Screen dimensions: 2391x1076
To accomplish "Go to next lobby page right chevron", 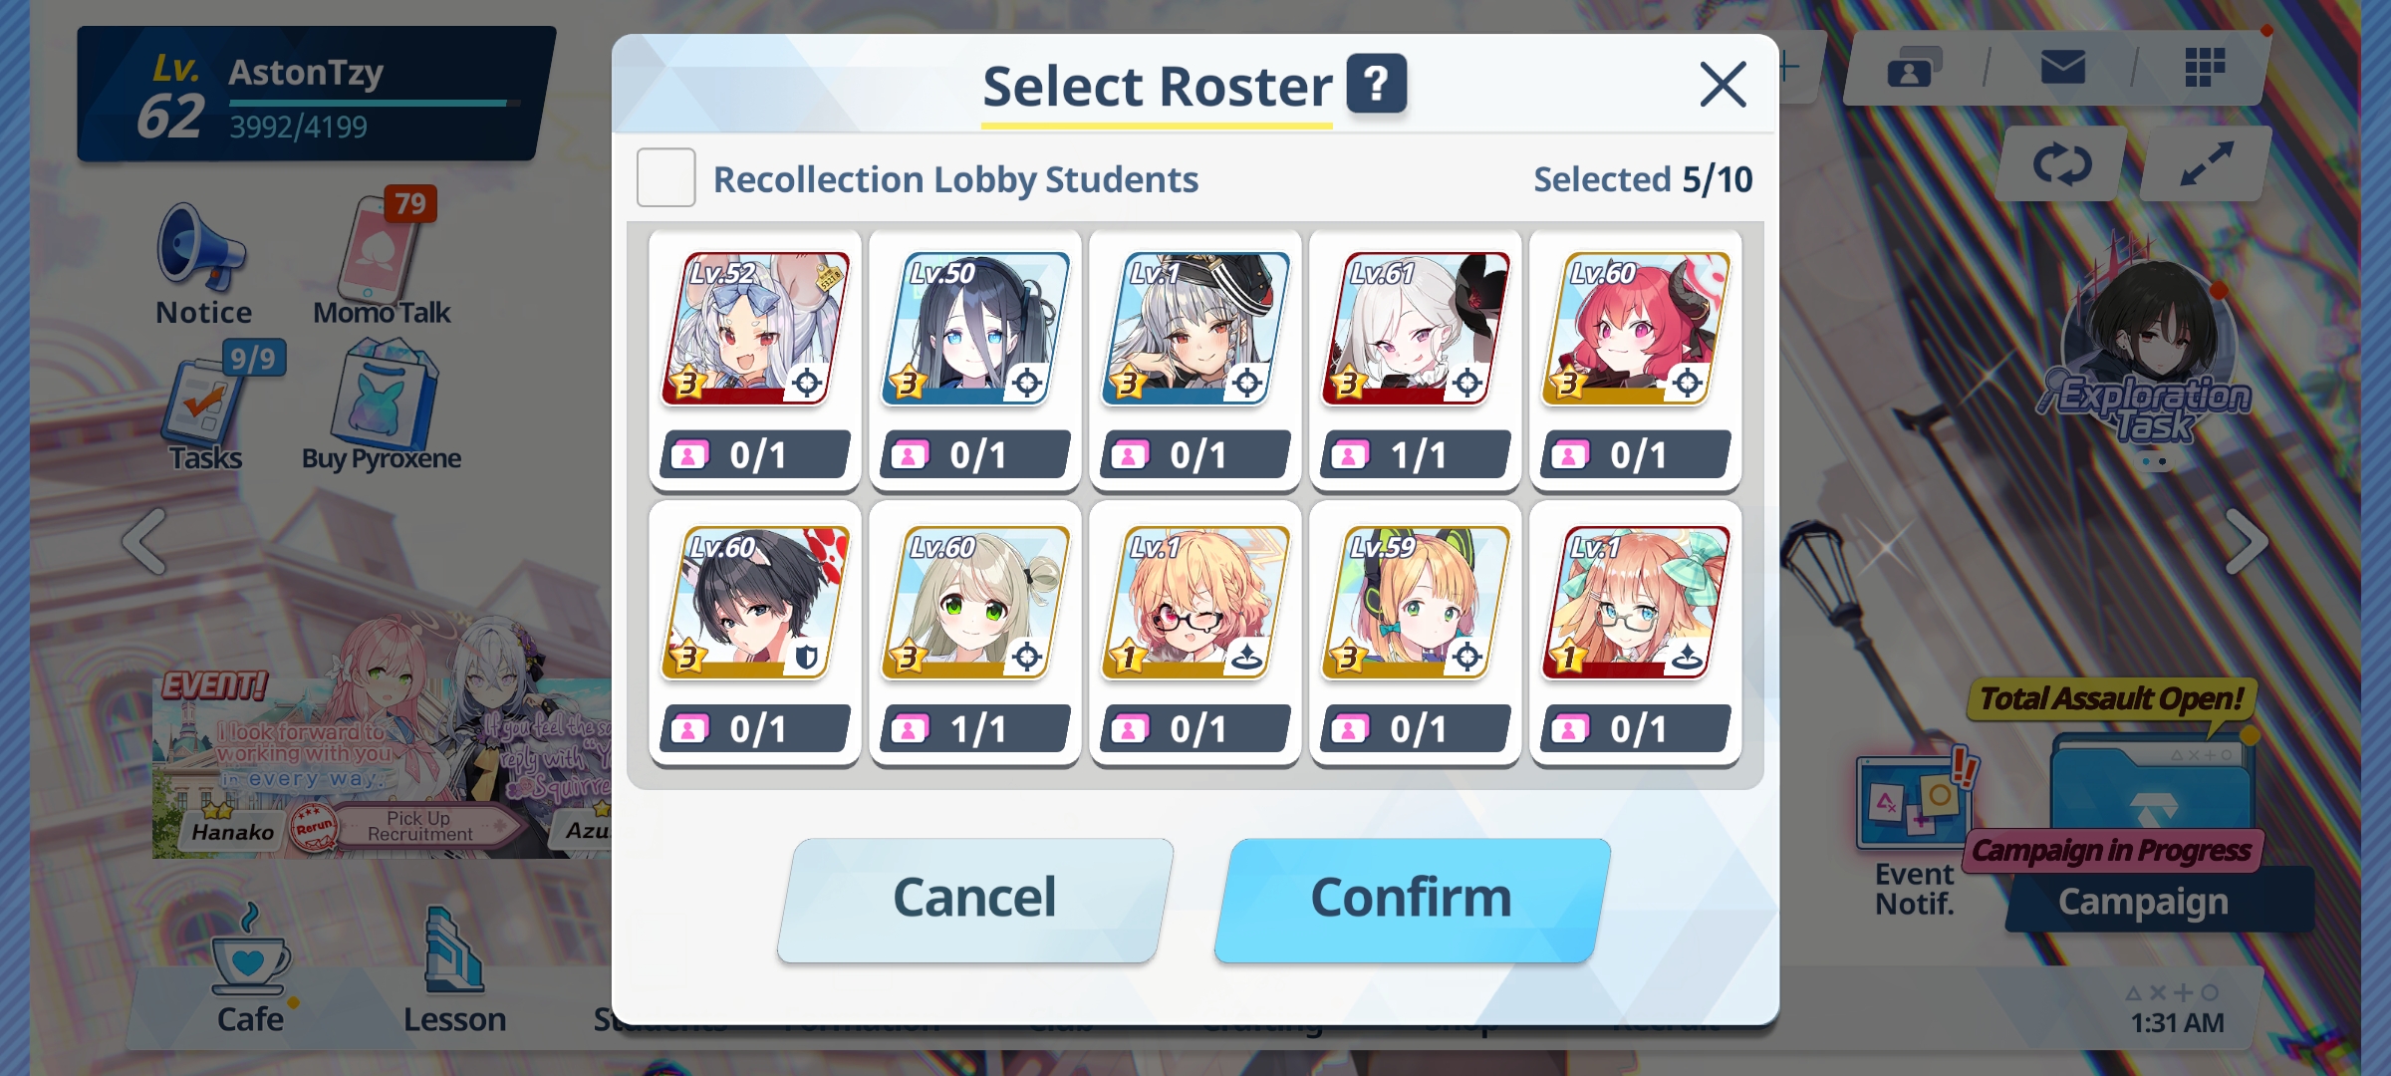I will tap(2247, 542).
